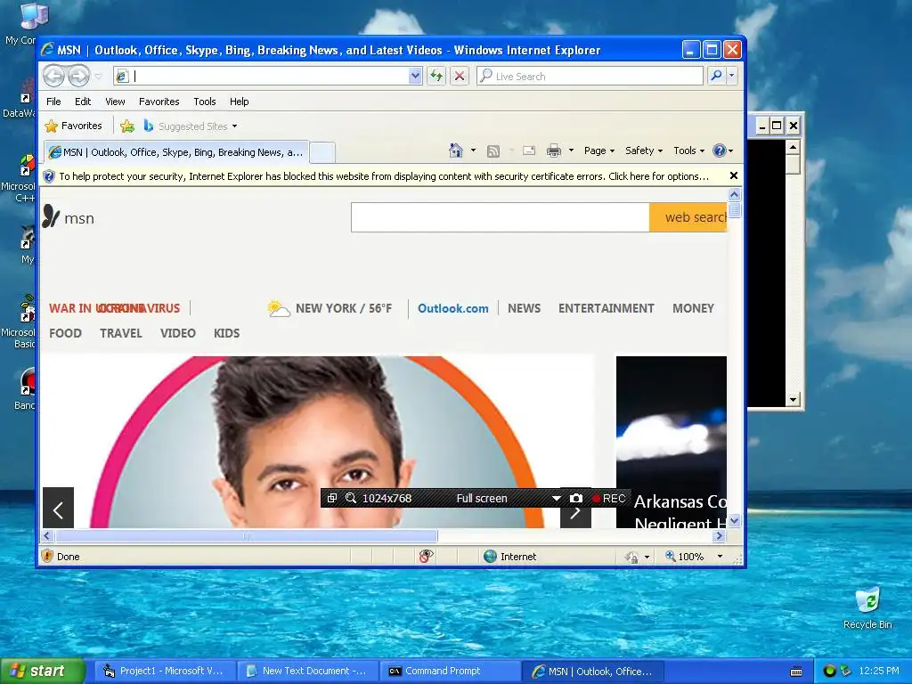Open the search provider dropdown arrow
Screen dimensions: 912x684
pyautogui.click(x=732, y=76)
